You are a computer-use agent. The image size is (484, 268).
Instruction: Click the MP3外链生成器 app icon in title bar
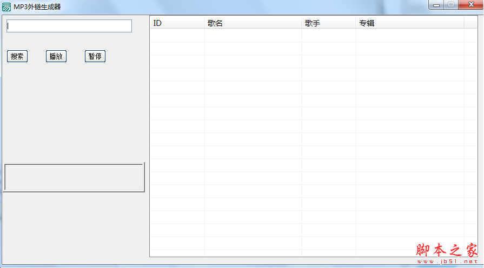(6, 7)
